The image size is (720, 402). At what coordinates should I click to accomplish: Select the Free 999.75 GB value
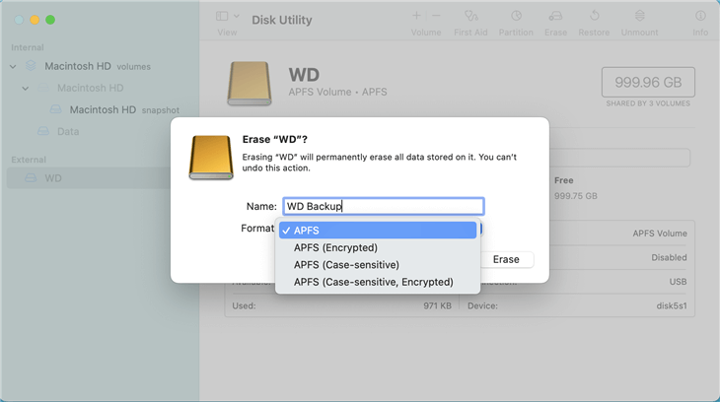(575, 196)
